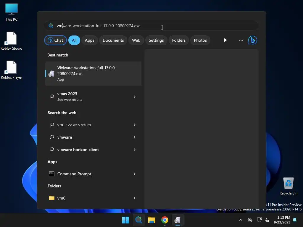Open the Windows Start button

[x=125, y=220]
